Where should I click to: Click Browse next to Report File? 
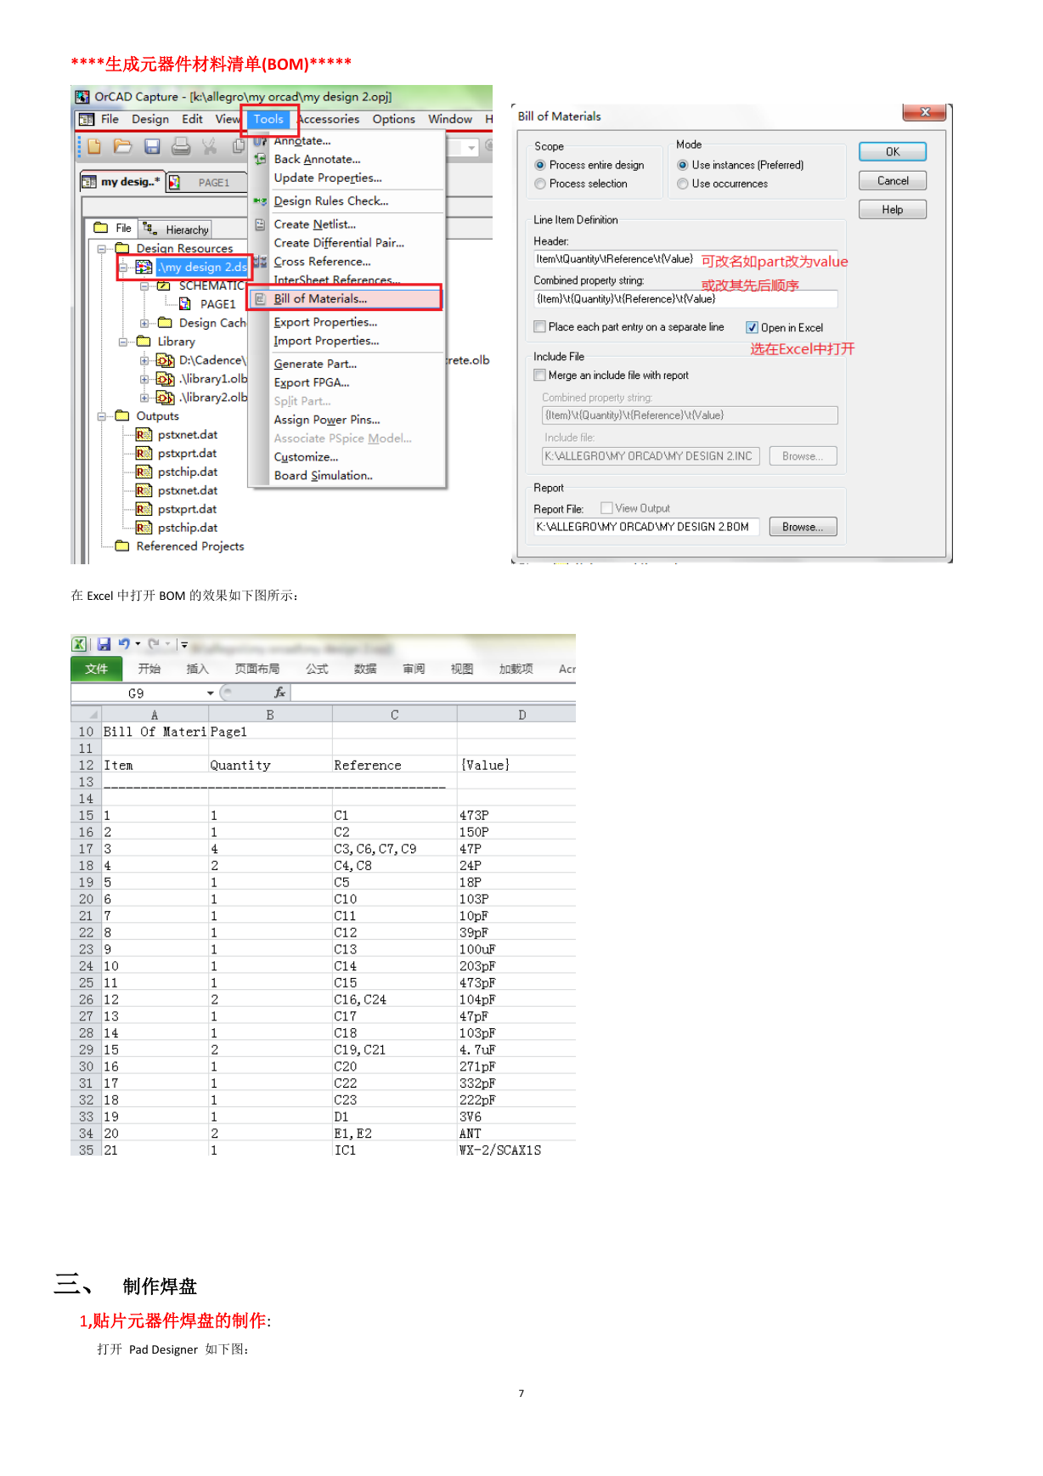coord(803,527)
